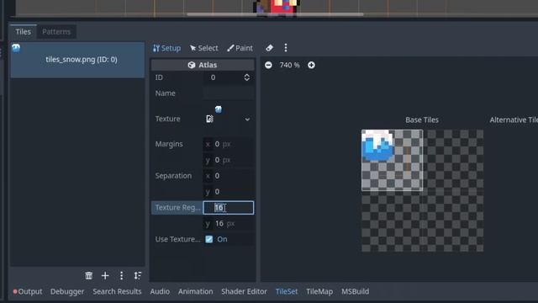Reset zoom via 740 % label
This screenshot has height=303, width=538.
289,65
